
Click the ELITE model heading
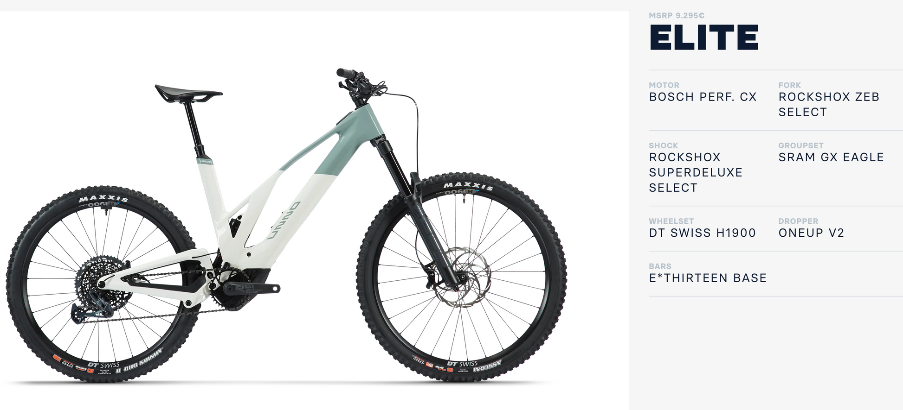point(703,37)
